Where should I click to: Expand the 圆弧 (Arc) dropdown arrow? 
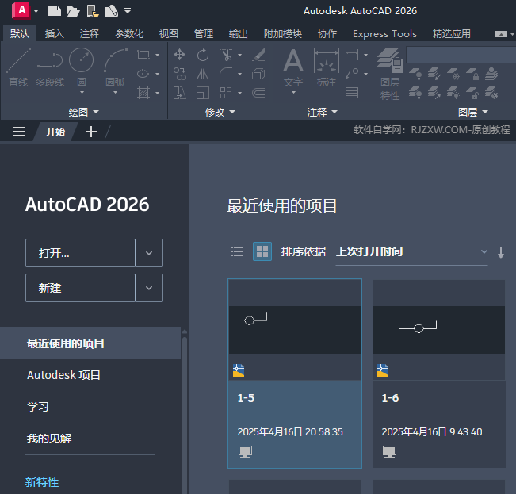[x=115, y=93]
